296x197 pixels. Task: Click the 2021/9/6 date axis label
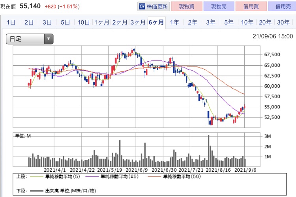click(x=245, y=170)
